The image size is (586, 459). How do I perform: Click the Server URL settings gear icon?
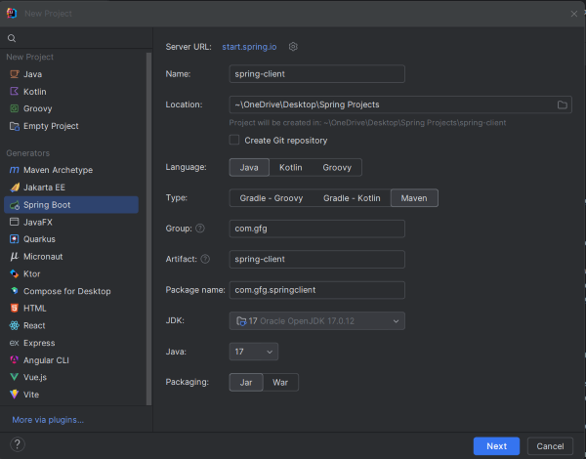coord(293,47)
